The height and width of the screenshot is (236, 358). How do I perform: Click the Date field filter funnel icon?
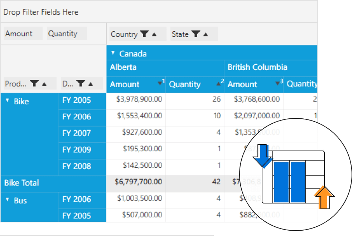pos(81,84)
